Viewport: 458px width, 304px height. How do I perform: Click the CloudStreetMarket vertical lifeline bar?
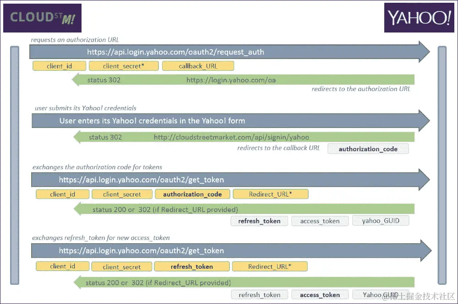(x=15, y=165)
